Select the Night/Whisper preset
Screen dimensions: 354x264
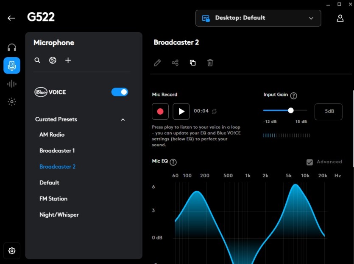59,215
